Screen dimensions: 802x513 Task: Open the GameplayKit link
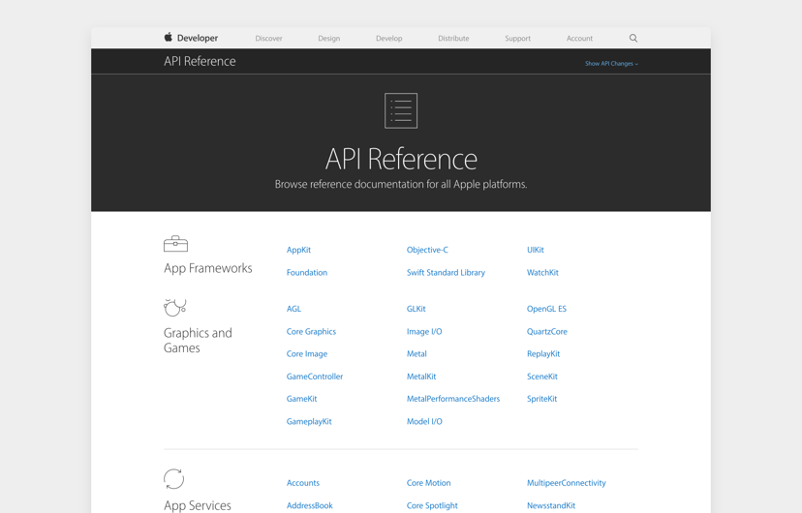click(x=309, y=421)
